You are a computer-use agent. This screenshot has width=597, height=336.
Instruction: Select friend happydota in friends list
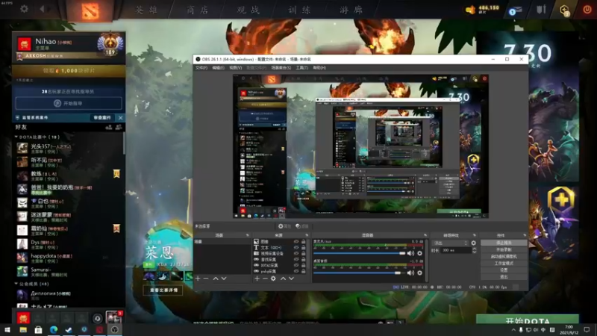[69, 258]
